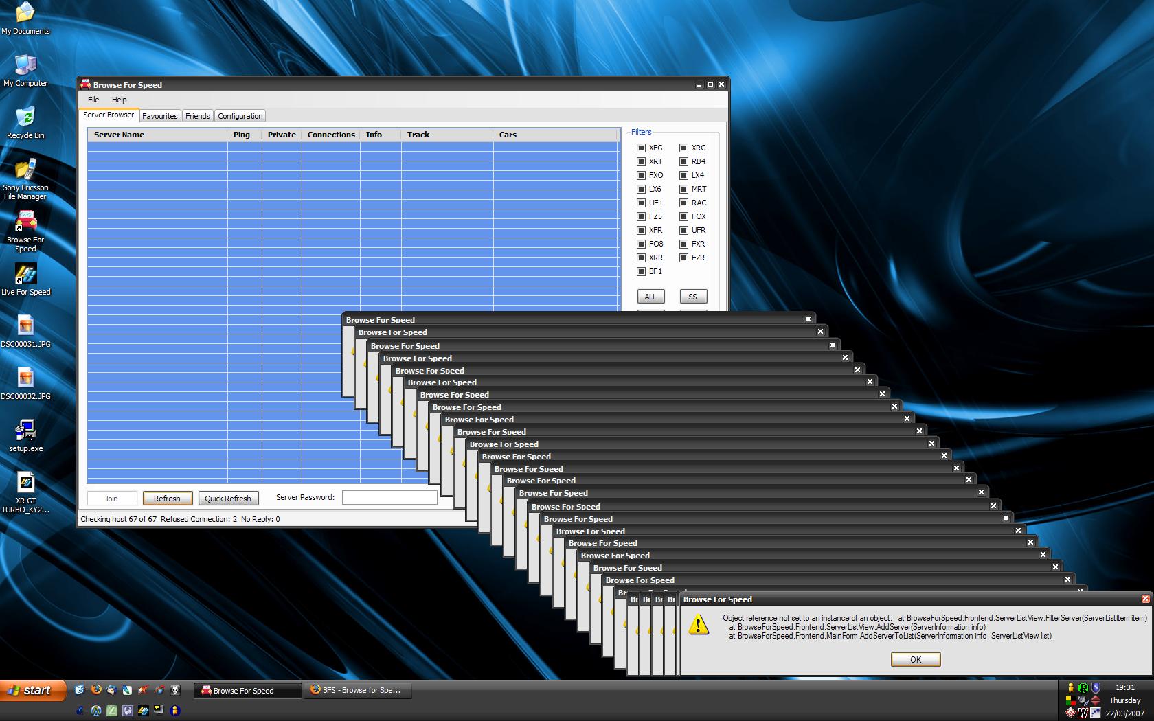Select the DSC00031.JPG desktop file
The image size is (1154, 721).
pyautogui.click(x=25, y=331)
